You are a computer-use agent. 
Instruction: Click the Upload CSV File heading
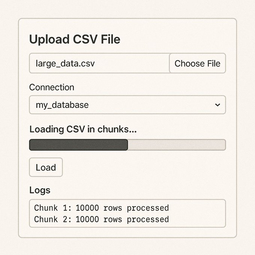point(75,39)
